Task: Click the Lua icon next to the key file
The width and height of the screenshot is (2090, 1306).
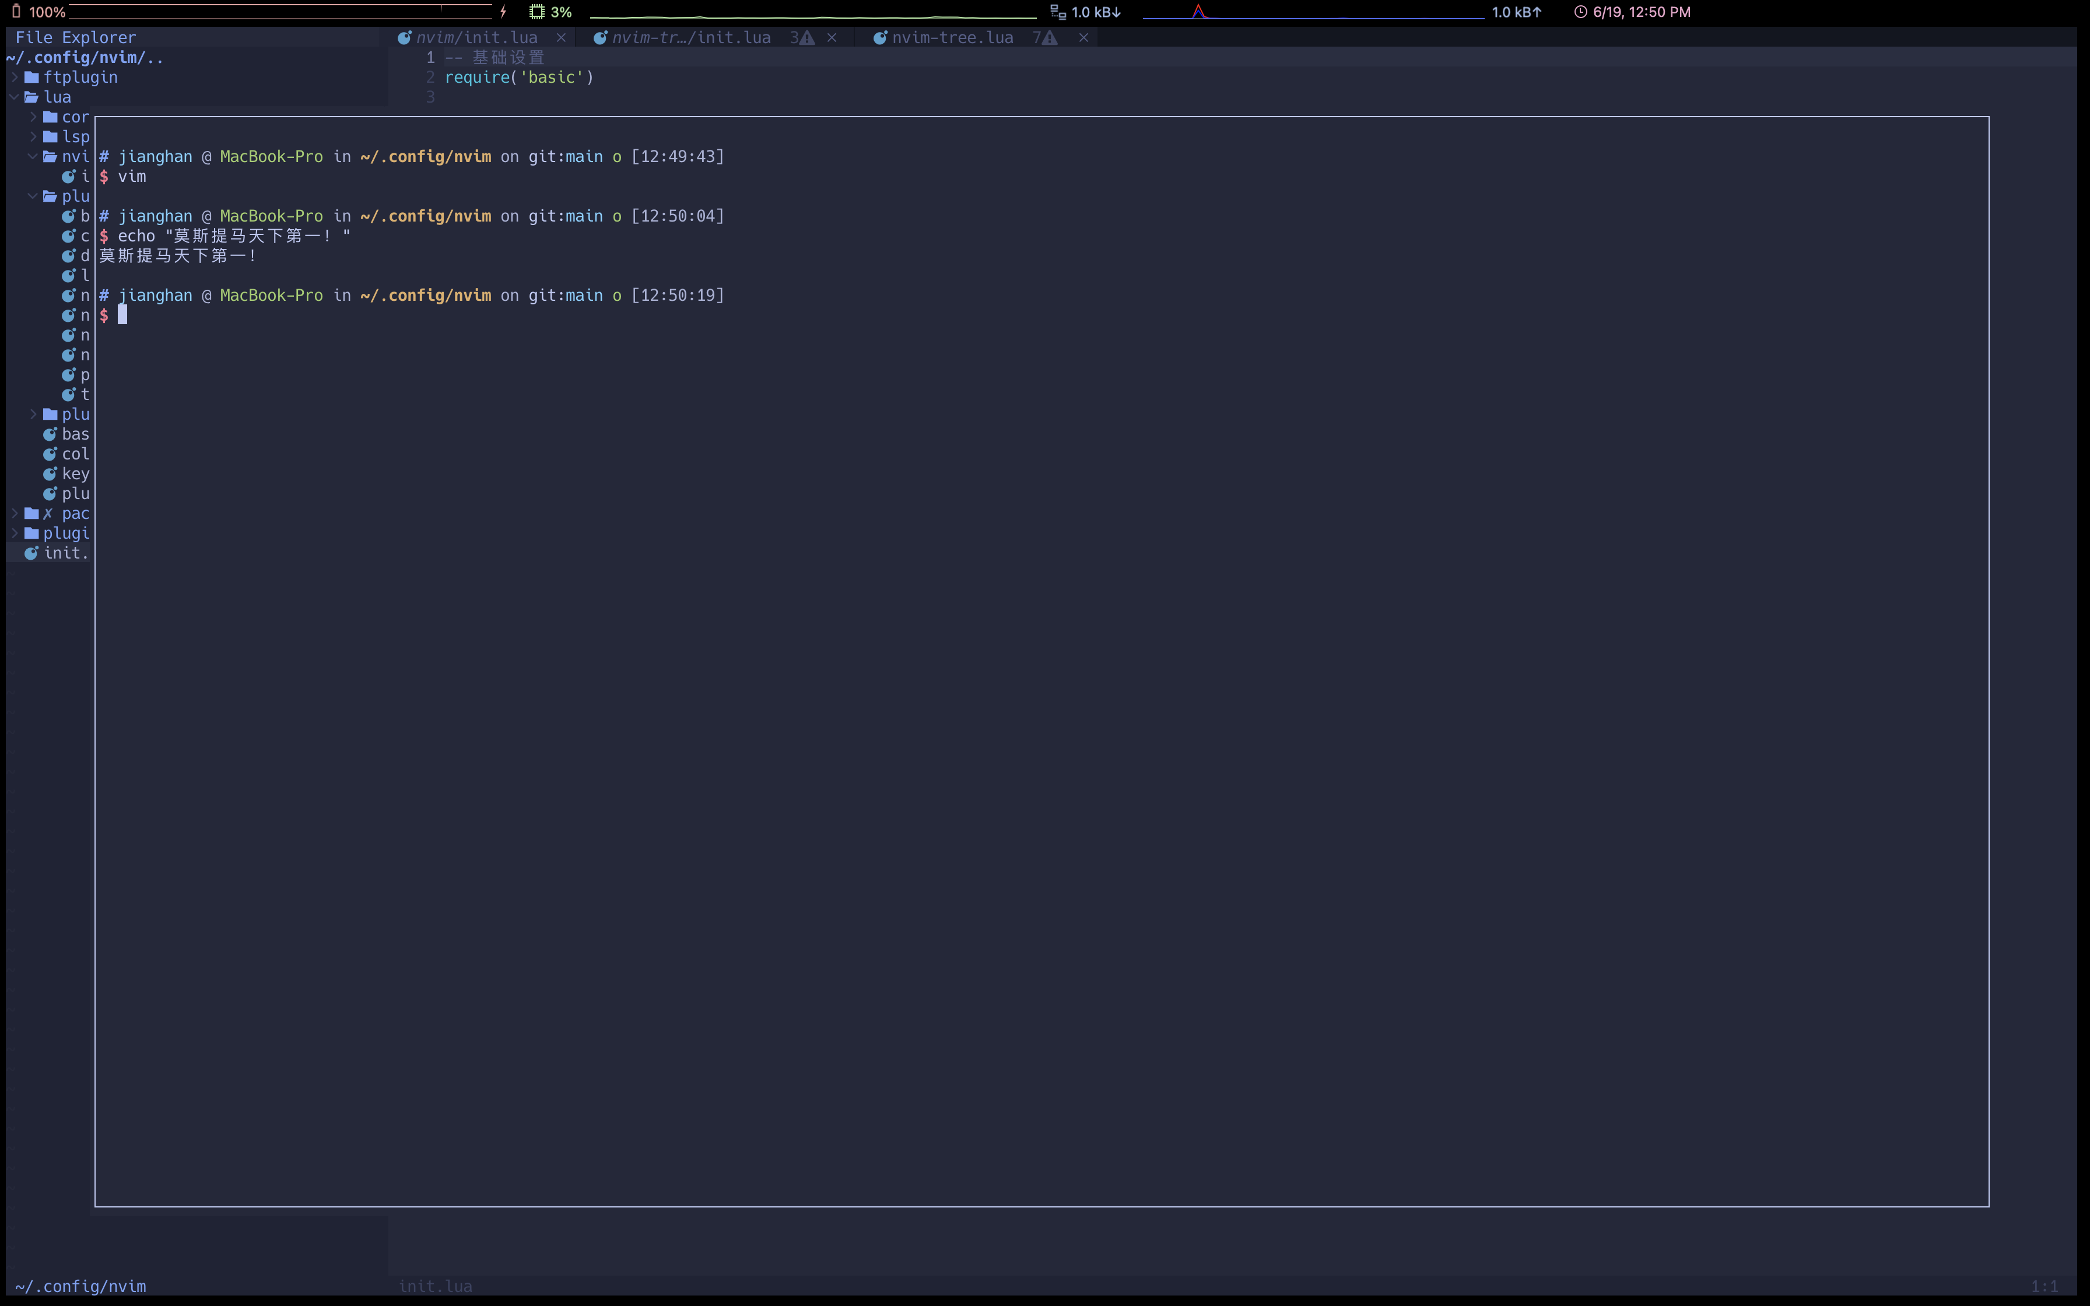Action: [x=49, y=473]
